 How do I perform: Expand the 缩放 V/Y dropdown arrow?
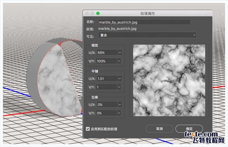pyautogui.click(x=119, y=61)
